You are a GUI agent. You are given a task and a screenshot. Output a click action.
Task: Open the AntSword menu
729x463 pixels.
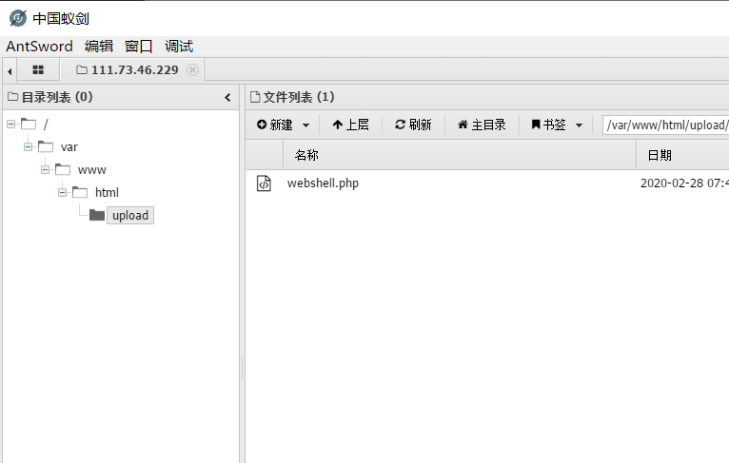[39, 47]
